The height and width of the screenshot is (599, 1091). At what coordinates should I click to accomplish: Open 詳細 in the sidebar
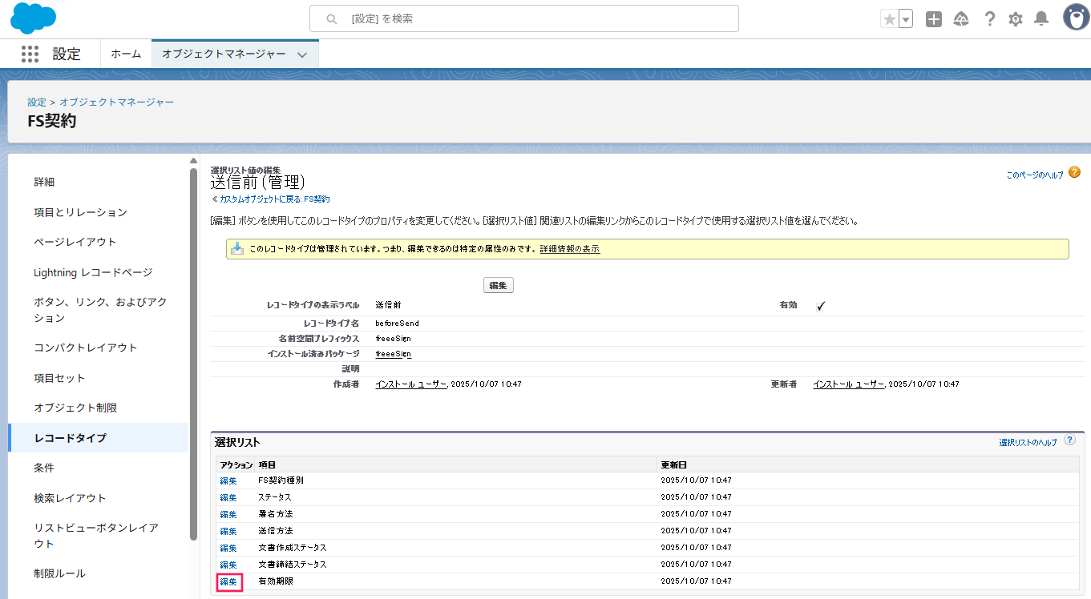[44, 182]
